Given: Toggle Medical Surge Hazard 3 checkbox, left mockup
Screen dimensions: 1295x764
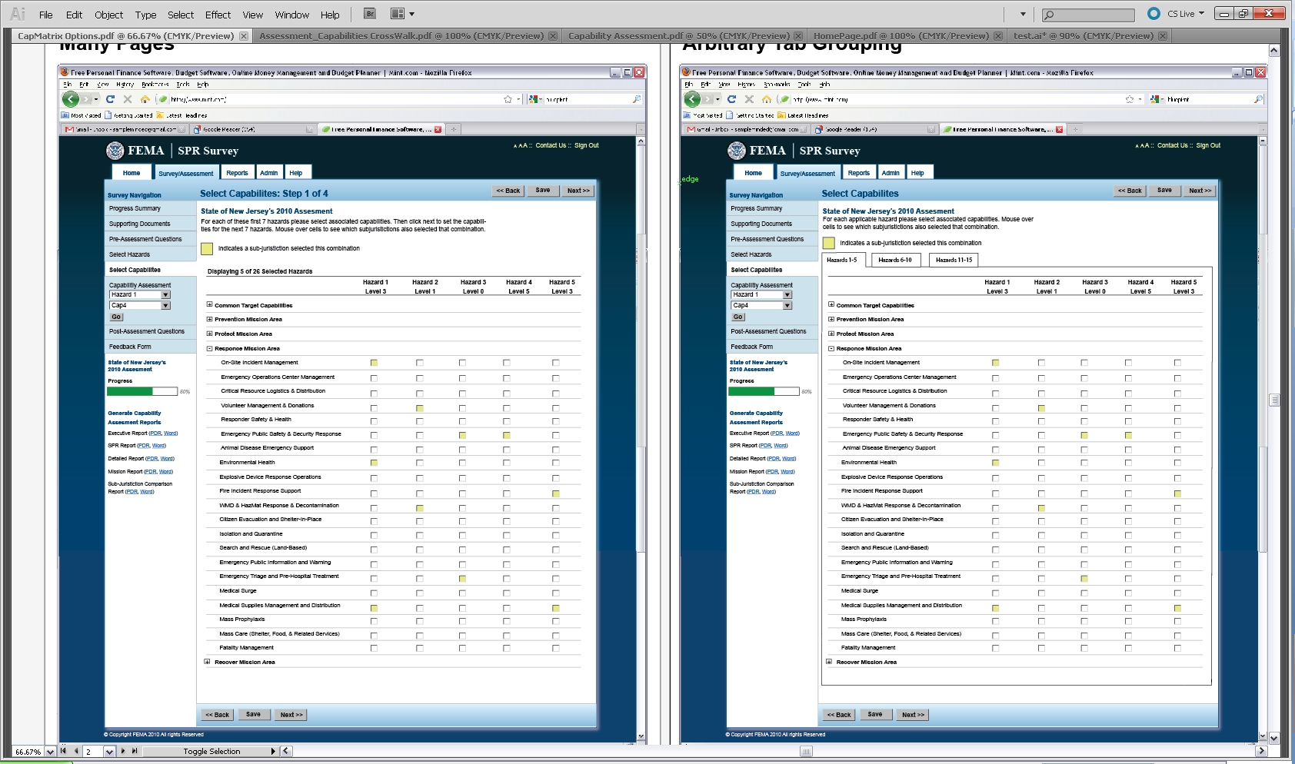Looking at the screenshot, I should pos(462,593).
